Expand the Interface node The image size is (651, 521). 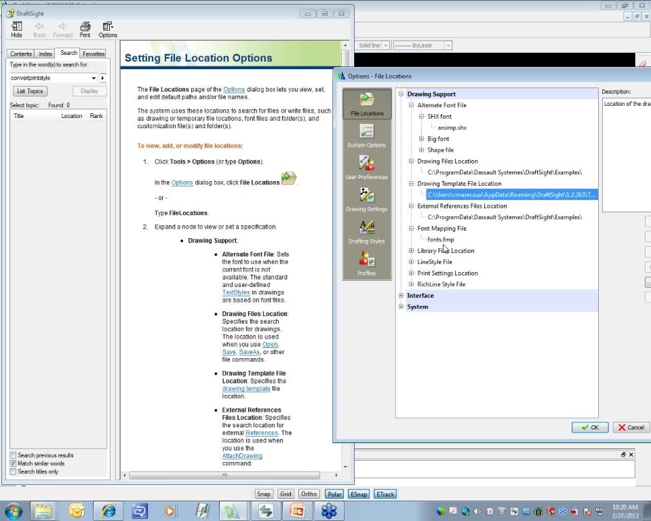(401, 295)
